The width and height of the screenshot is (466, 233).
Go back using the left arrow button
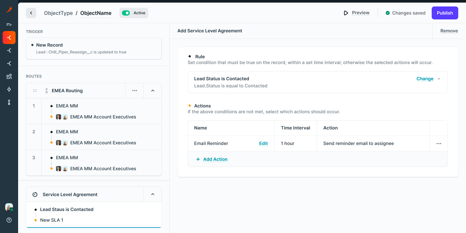tap(31, 13)
